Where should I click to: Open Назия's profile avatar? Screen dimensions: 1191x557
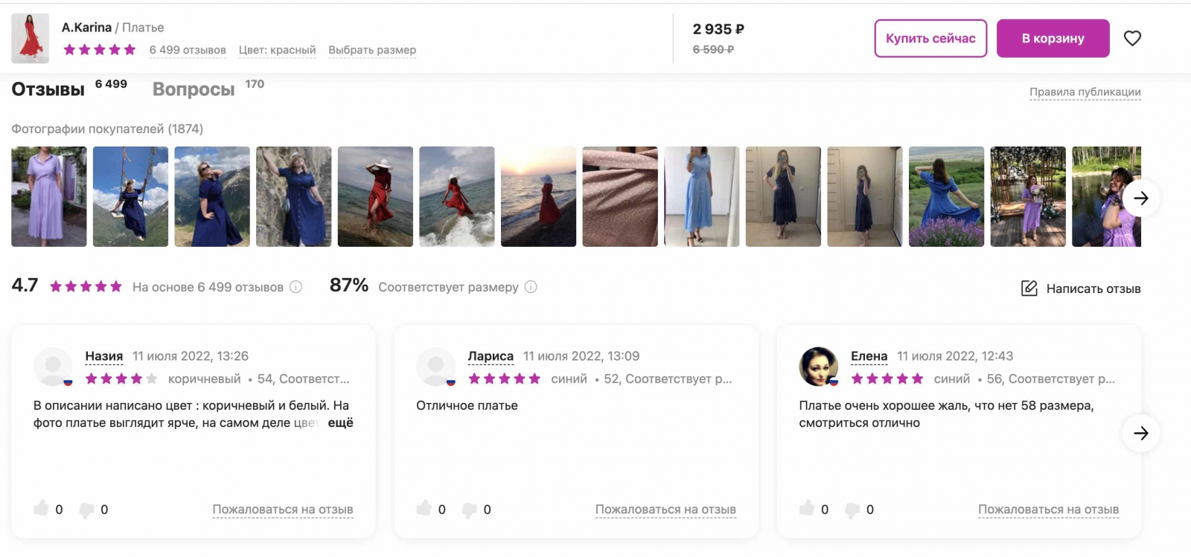53,367
